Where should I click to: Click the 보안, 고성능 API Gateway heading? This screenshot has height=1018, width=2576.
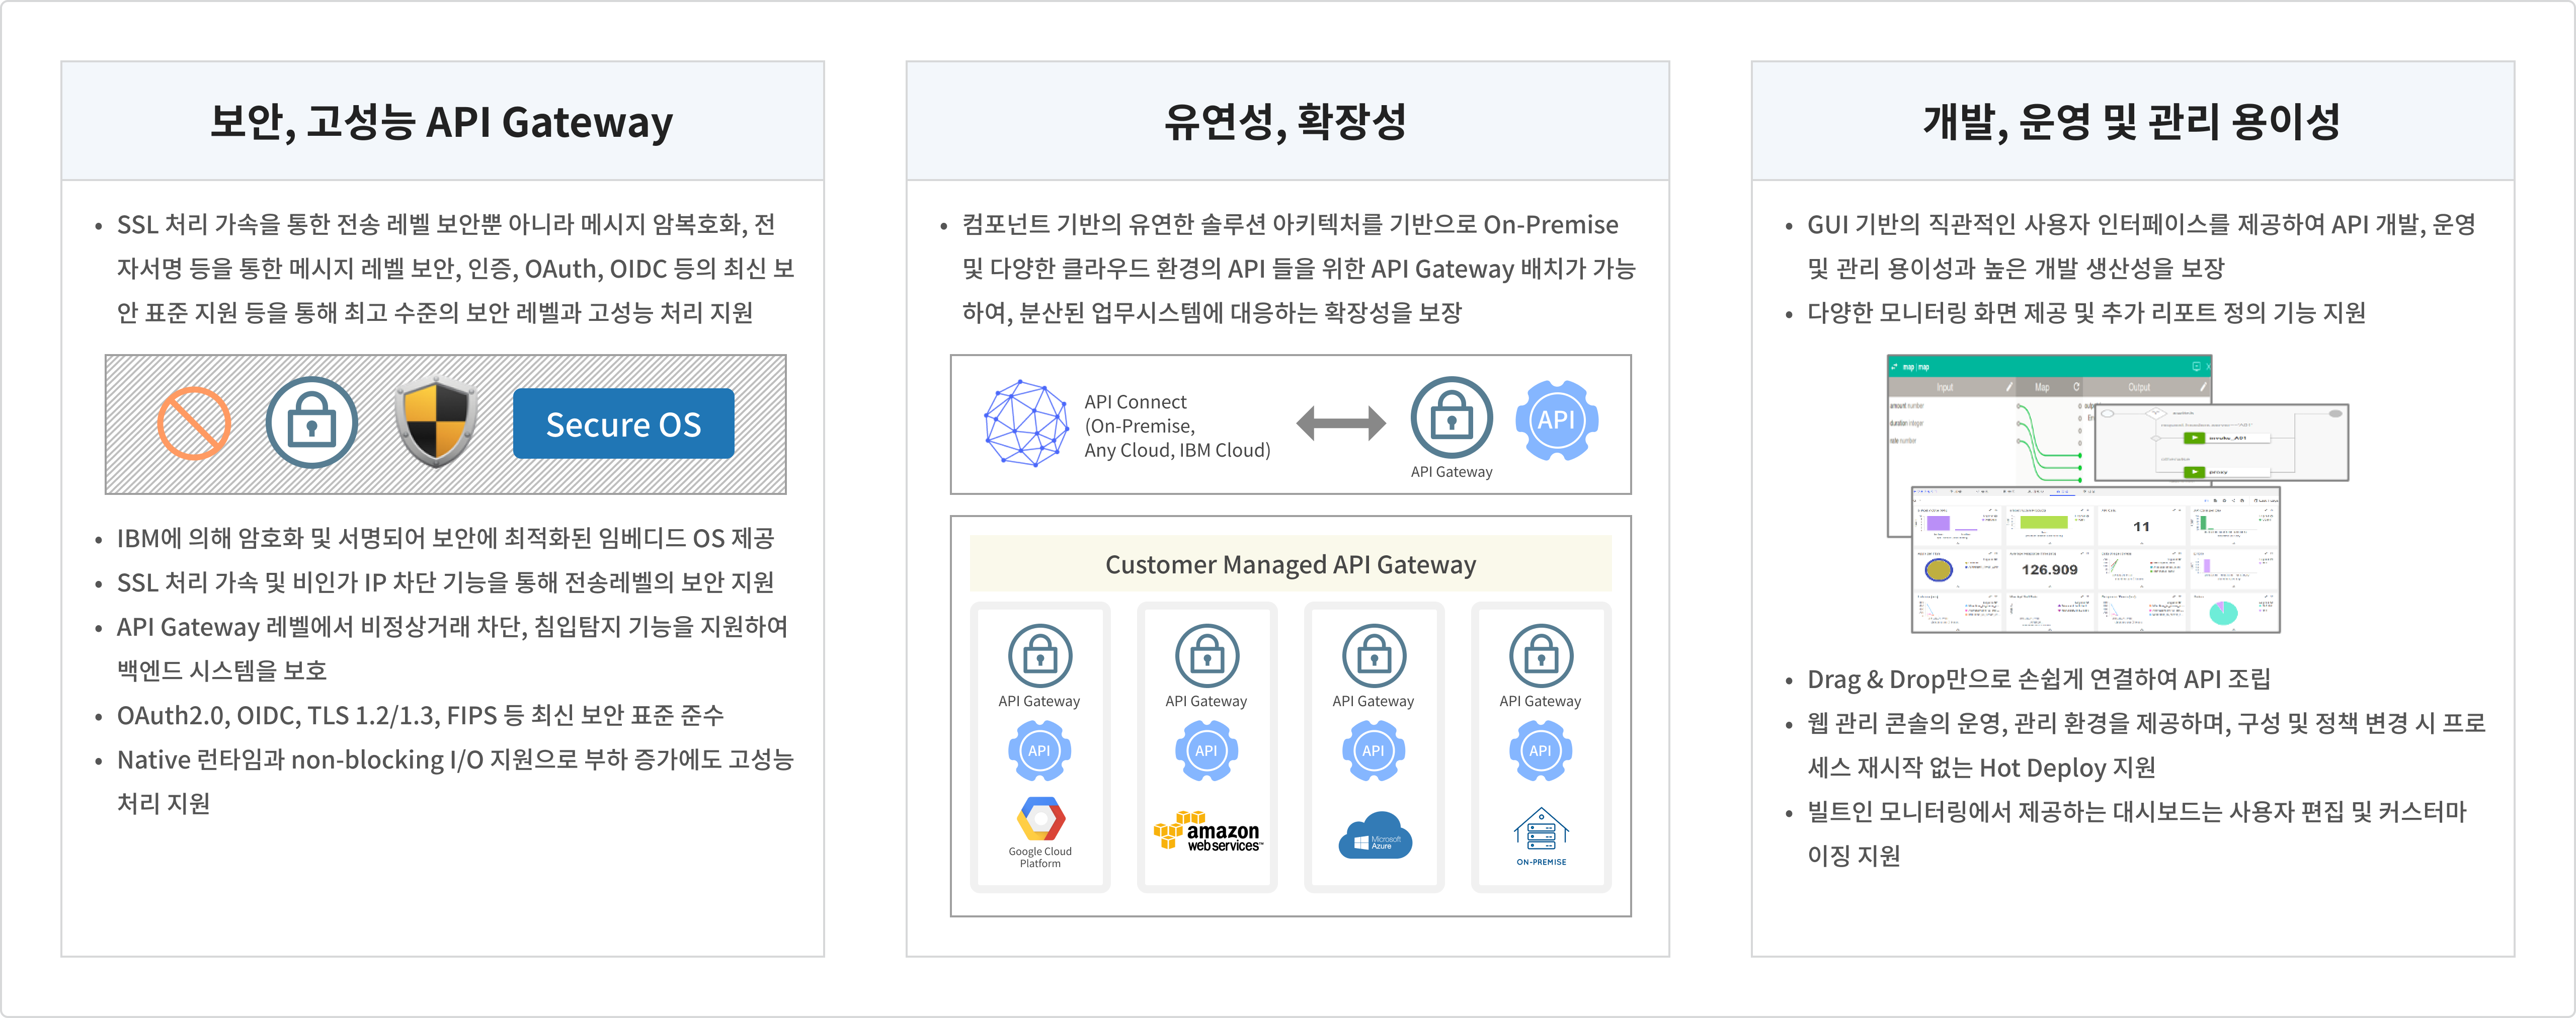(x=442, y=122)
